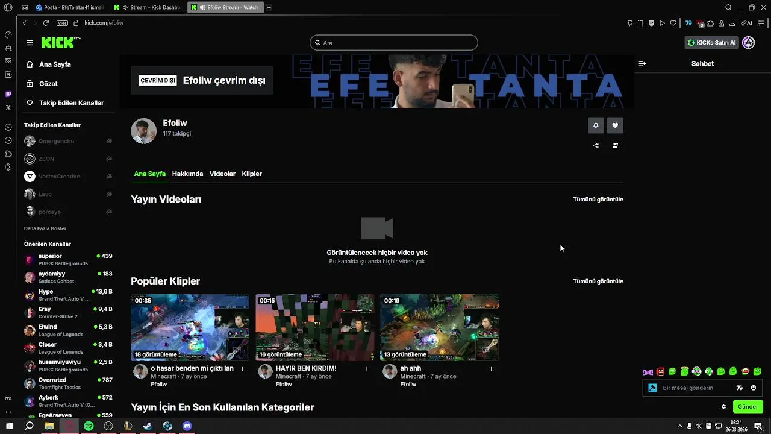Viewport: 771px width, 434px height.
Task: Open Gözat in the sidebar
Action: (48, 84)
